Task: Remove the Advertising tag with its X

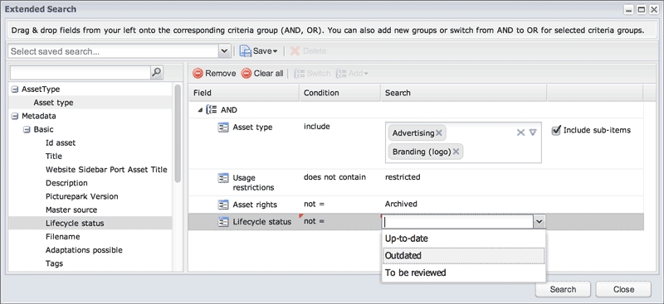Action: click(439, 133)
